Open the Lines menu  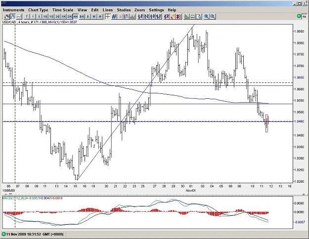click(x=108, y=10)
